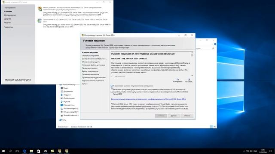Open Загрузки folder in Explorer navigation pane
The image size is (275, 154).
(x=65, y=95)
